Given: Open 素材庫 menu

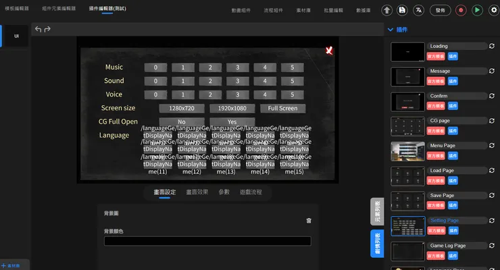Looking at the screenshot, I should pos(303,11).
